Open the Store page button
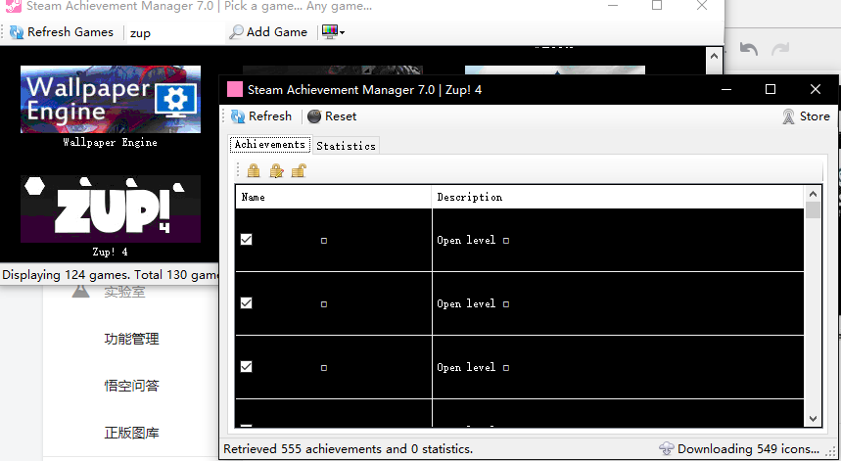 coord(806,116)
